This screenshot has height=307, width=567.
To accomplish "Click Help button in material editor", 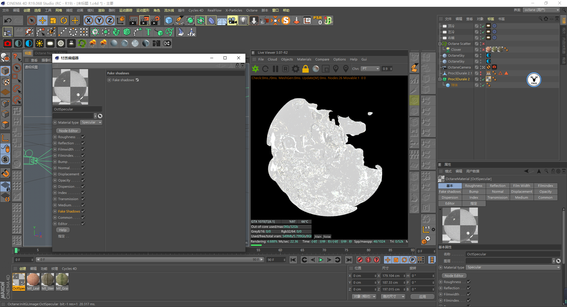I will [x=63, y=230].
